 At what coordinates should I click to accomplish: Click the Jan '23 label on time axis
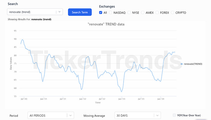click(122, 99)
